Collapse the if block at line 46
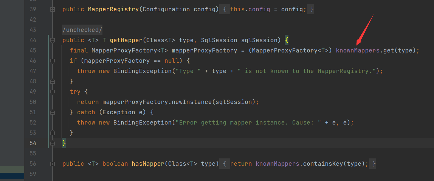 (52, 61)
